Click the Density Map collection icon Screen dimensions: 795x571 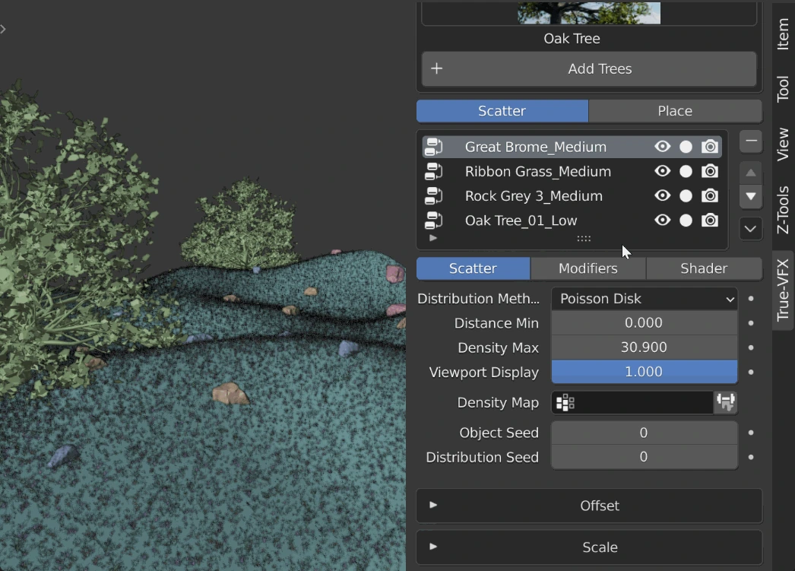(x=565, y=403)
